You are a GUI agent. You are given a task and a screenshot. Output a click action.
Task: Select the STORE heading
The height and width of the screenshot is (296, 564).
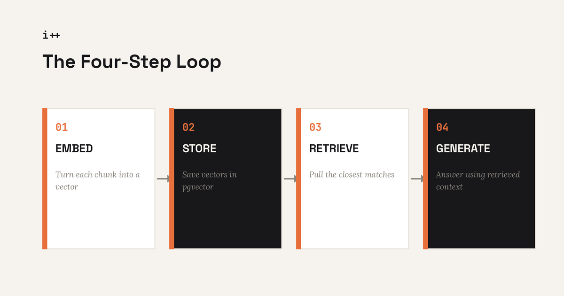tap(199, 148)
